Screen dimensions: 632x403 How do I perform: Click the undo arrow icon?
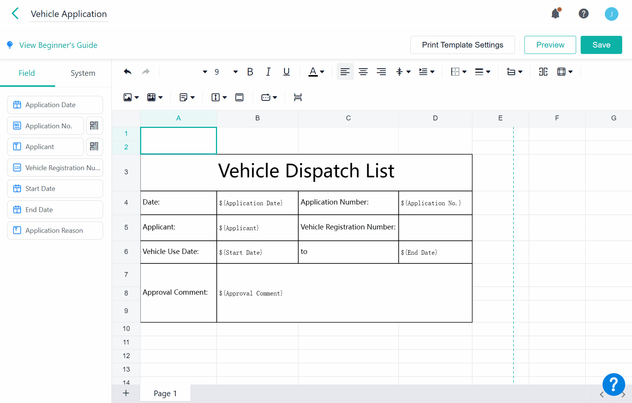coord(128,72)
